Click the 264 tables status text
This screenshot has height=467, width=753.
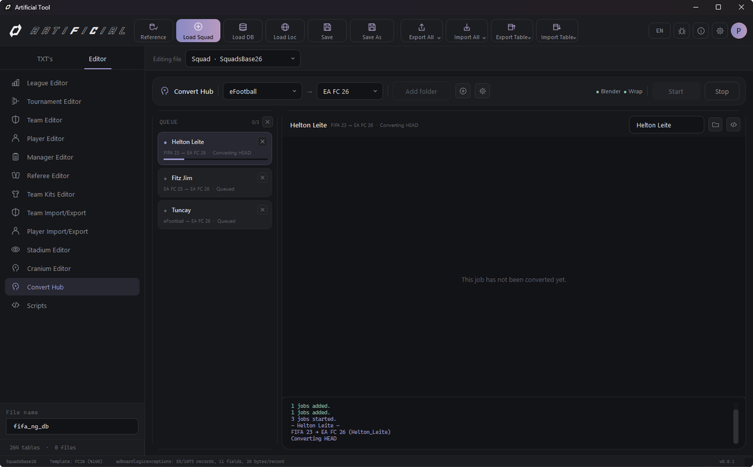pos(24,448)
